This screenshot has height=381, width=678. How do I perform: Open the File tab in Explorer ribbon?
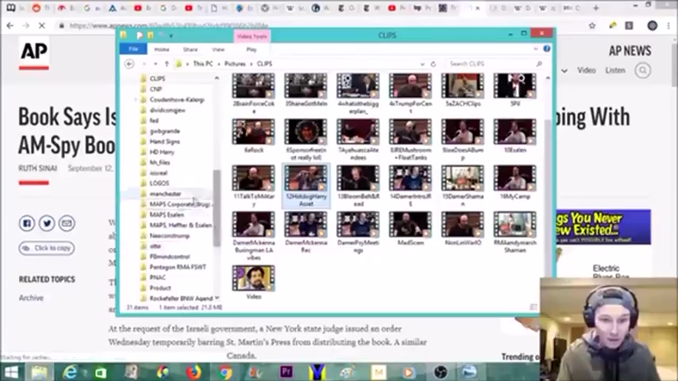click(x=133, y=49)
